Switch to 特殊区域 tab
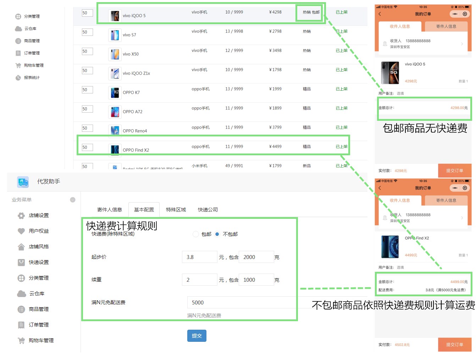This screenshot has height=356, width=476. 176,210
